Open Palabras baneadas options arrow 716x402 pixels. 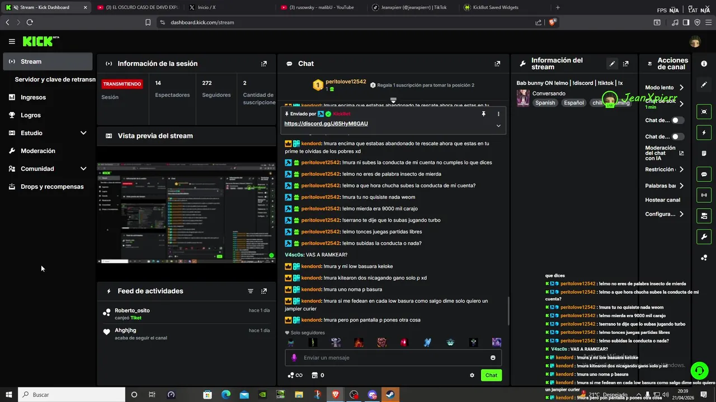[x=681, y=185]
